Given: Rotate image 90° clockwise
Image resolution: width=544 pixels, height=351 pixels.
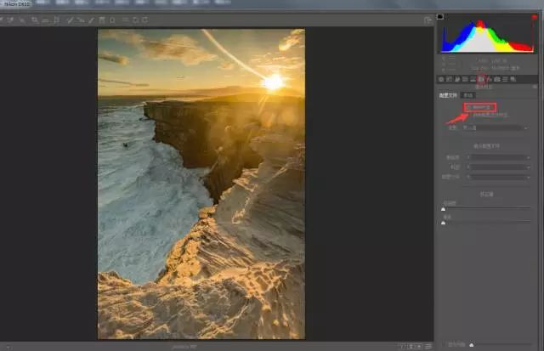Looking at the screenshot, I should pyautogui.click(x=144, y=19).
